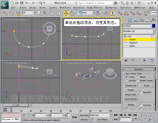Viewport: 158px width, 123px height.
Task: Toggle Window/Crossing selection mode
Action: coord(58,13)
